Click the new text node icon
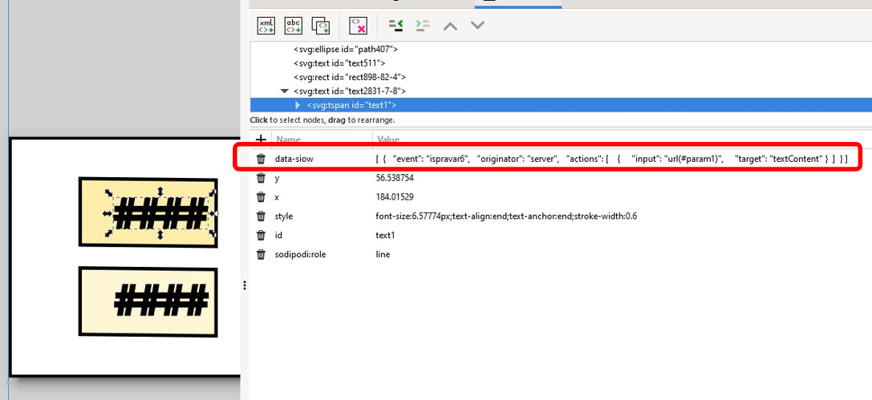This screenshot has height=400, width=872. (294, 26)
